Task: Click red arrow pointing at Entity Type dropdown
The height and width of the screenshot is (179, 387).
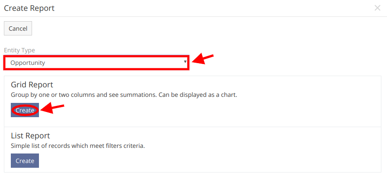Action: tap(203, 59)
